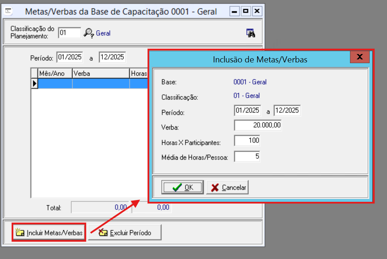Focus the Verba amount field in dialog
The width and height of the screenshot is (387, 259).
coord(257,126)
